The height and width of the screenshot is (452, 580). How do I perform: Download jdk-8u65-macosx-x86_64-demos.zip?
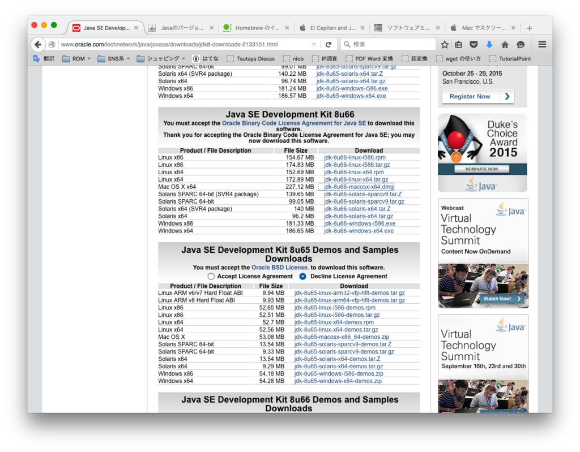[x=342, y=337]
